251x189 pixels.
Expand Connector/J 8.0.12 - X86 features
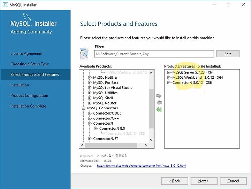[x=169, y=82]
